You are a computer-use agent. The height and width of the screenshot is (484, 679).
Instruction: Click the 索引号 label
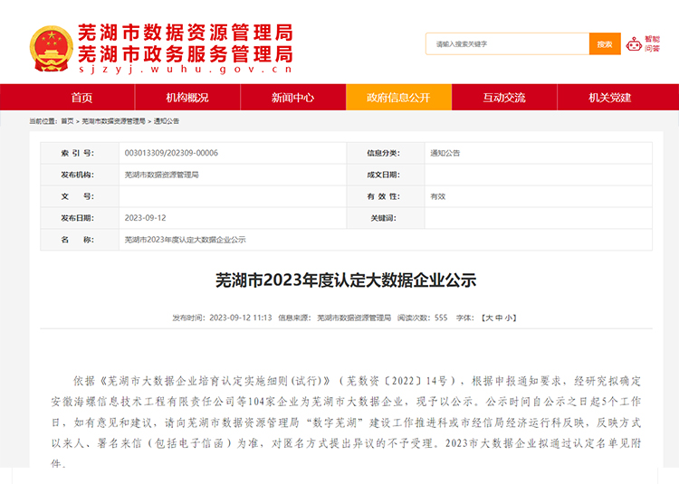(x=78, y=153)
